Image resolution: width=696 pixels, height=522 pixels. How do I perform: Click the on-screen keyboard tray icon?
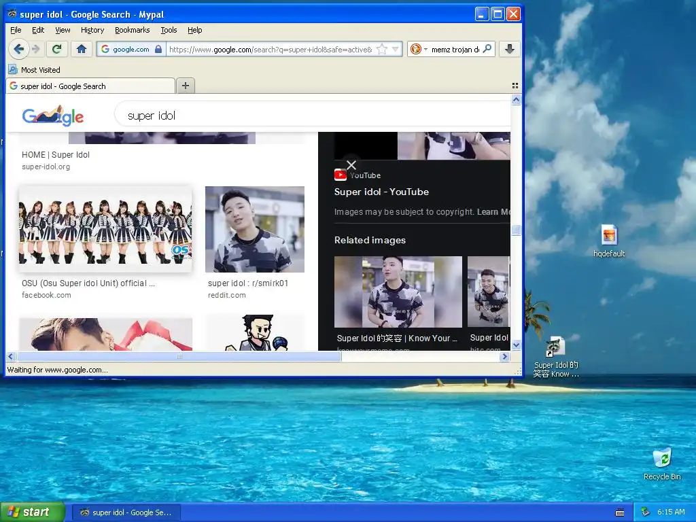tap(620, 512)
